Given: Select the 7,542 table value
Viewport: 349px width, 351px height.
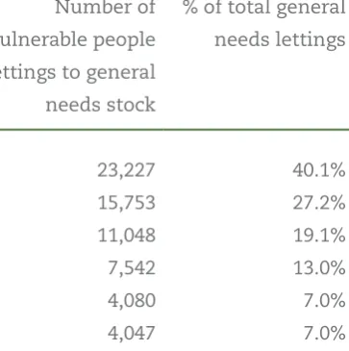Looking at the screenshot, I should pyautogui.click(x=132, y=268).
